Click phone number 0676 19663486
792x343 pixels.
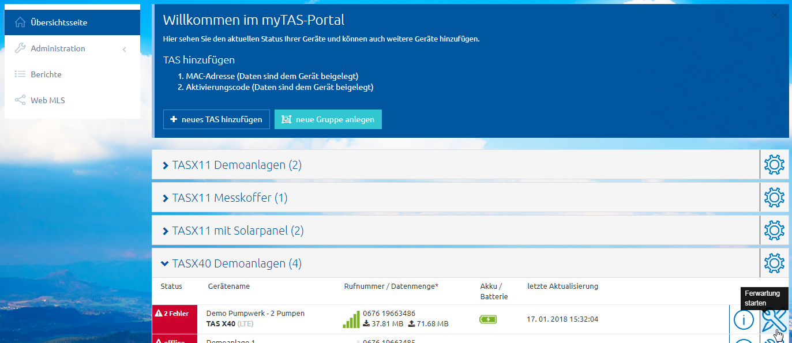click(x=389, y=314)
